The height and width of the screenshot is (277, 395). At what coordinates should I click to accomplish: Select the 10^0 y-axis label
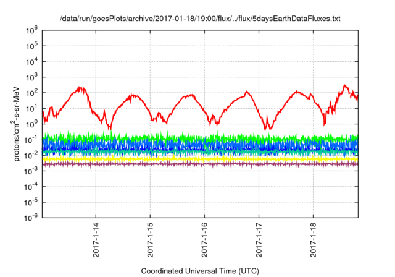[x=32, y=124]
